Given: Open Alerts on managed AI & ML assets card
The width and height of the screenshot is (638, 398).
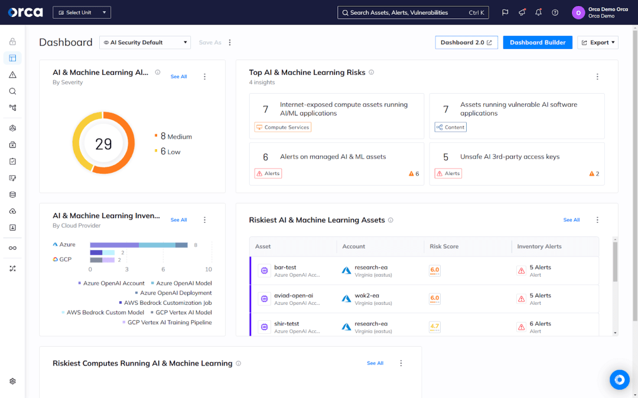Looking at the screenshot, I should [x=337, y=164].
